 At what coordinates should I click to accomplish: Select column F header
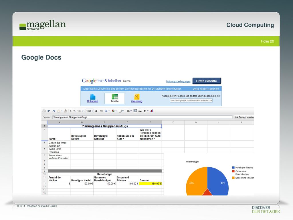(173, 122)
